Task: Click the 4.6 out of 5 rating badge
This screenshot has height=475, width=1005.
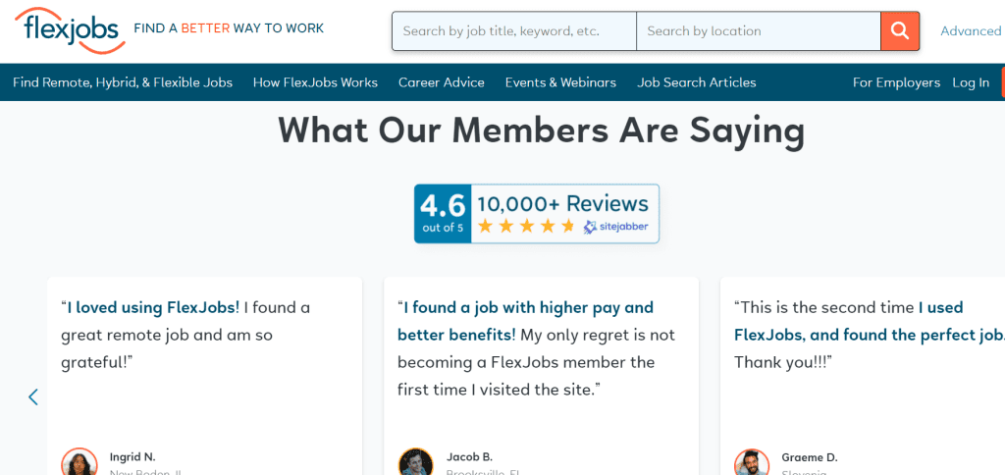Action: (x=443, y=213)
